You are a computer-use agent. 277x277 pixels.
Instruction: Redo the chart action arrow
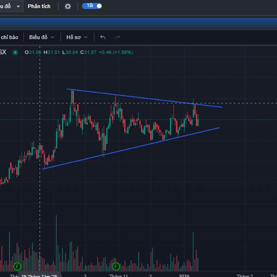pyautogui.click(x=118, y=37)
